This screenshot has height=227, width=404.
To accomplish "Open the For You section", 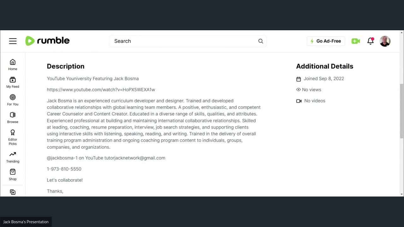I will 13,100.
